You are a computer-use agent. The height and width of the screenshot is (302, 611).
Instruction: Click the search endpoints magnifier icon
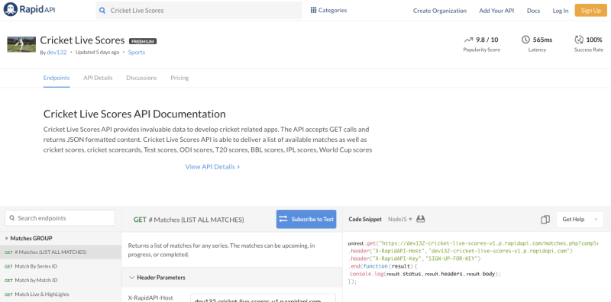(11, 218)
